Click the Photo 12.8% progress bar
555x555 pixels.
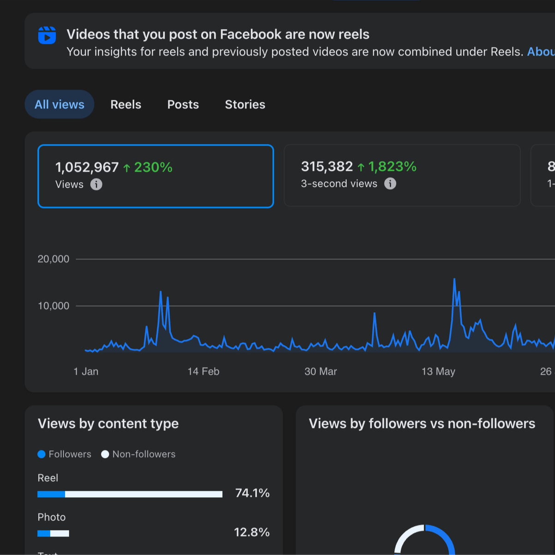coord(54,533)
